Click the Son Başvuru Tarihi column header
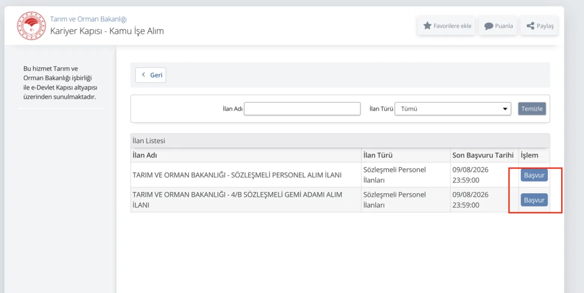 [482, 155]
